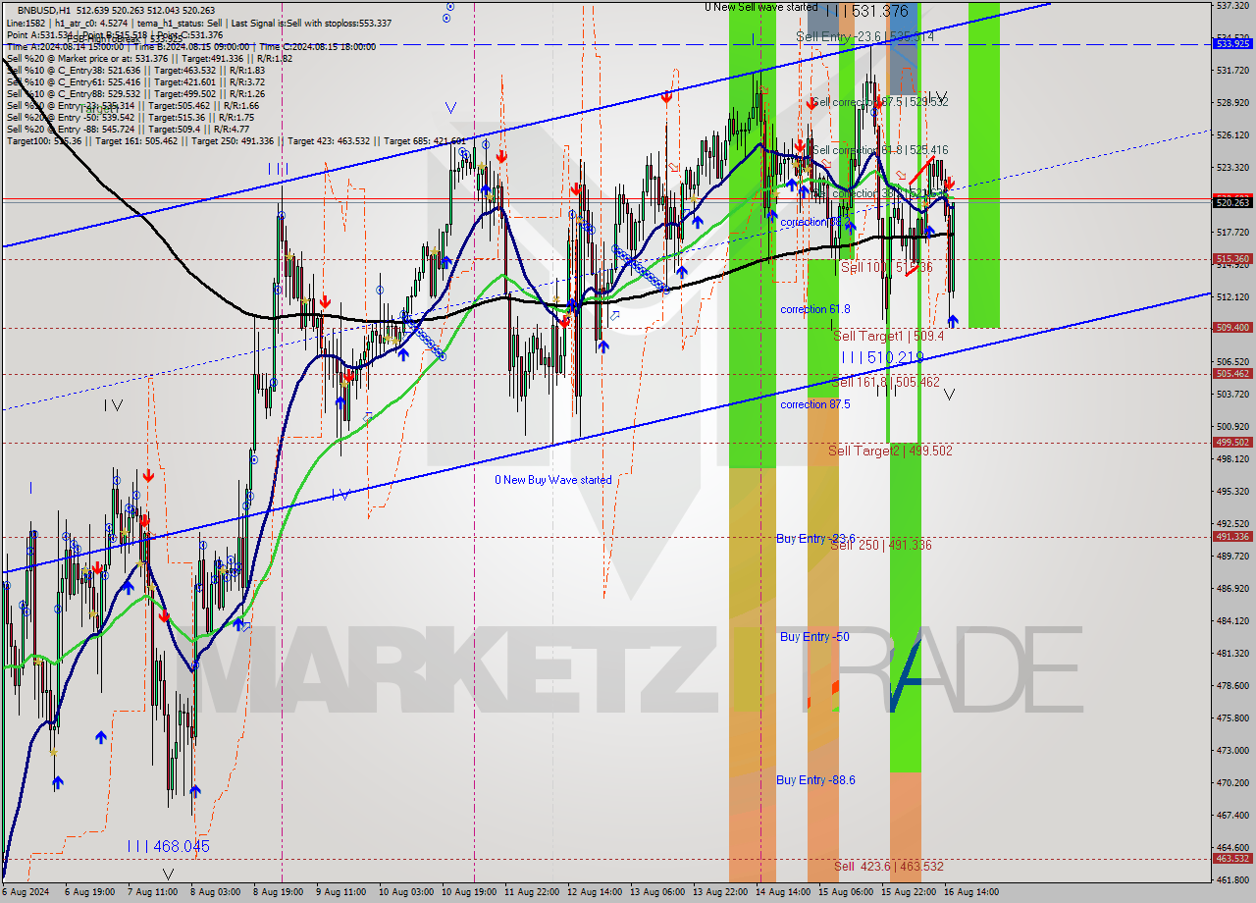Select the 'Sell Target2 | 499.502' label
1256x903 pixels.
[x=890, y=451]
